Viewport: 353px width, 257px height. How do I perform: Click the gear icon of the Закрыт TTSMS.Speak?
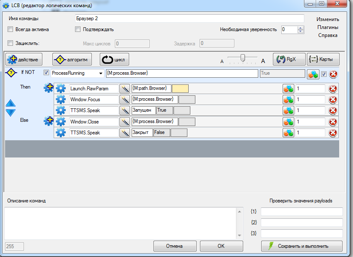(61, 133)
